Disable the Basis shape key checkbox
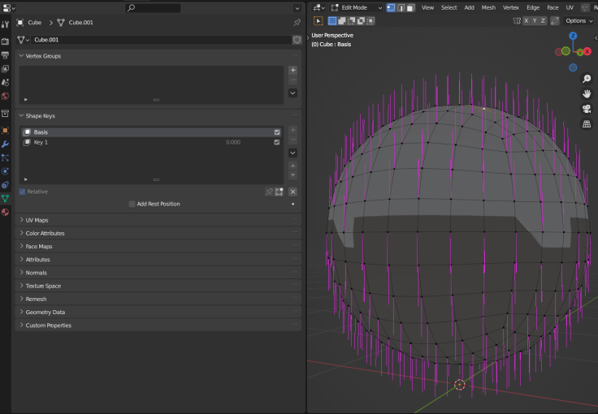The image size is (598, 414). tap(277, 132)
